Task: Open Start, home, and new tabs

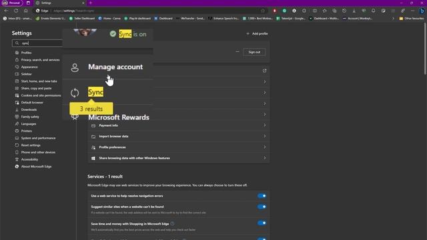Action: (39, 81)
